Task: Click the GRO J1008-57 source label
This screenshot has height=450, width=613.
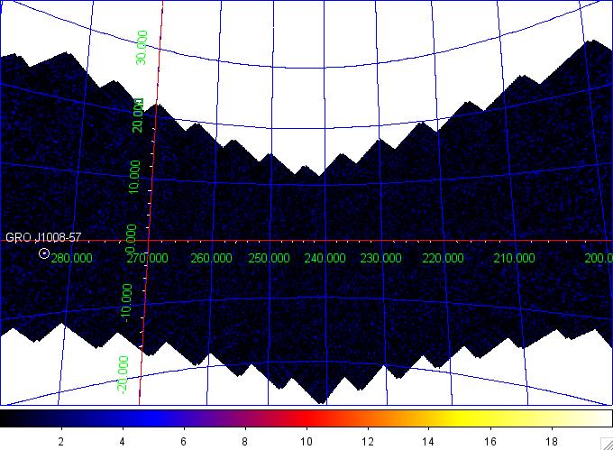Action: 43,238
